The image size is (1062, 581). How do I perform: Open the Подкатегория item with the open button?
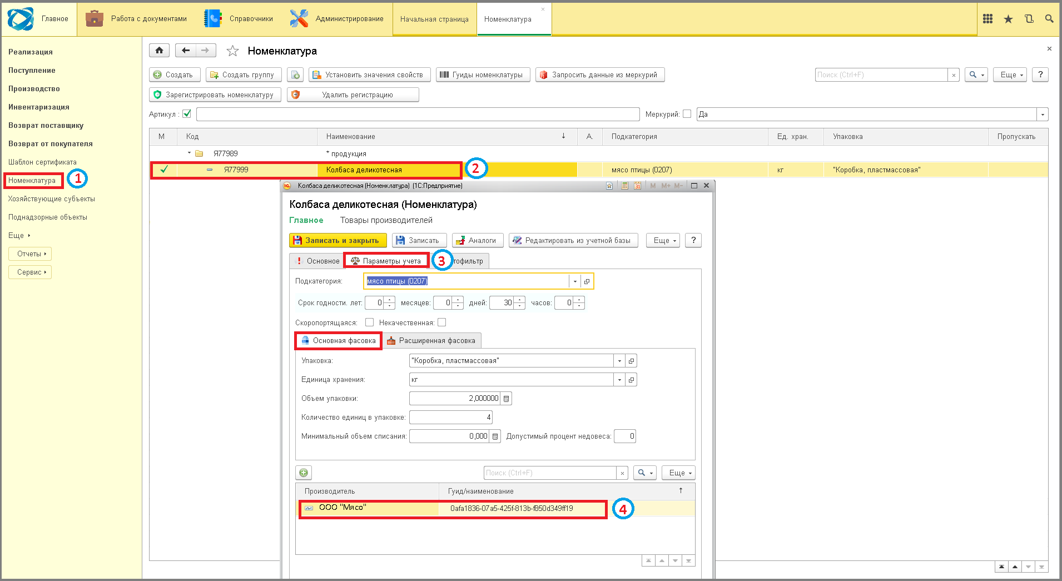coord(587,281)
